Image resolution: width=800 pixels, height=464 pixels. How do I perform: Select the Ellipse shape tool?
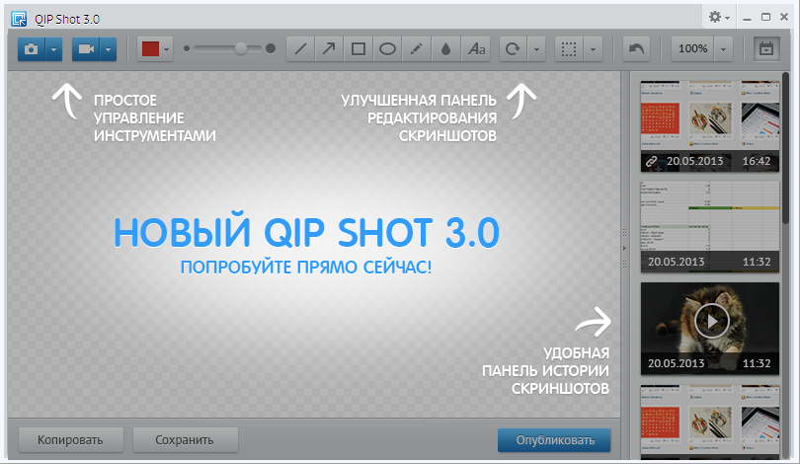(387, 49)
